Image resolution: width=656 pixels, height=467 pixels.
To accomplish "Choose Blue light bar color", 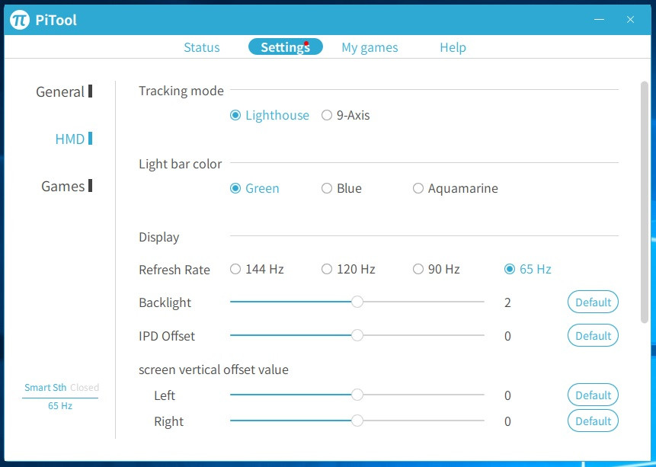I will (327, 189).
